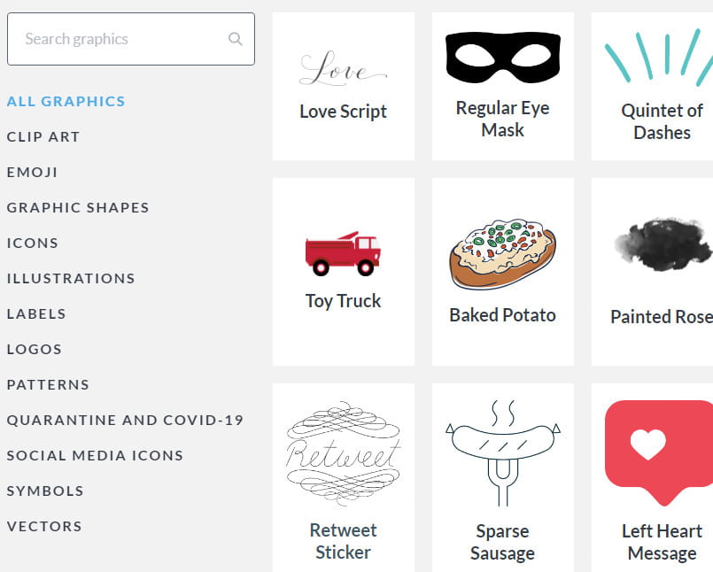713x572 pixels.
Task: Open the Quarantine and COVID-19 category
Action: [x=125, y=420]
